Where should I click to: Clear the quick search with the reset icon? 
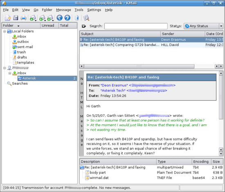tap(84, 26)
